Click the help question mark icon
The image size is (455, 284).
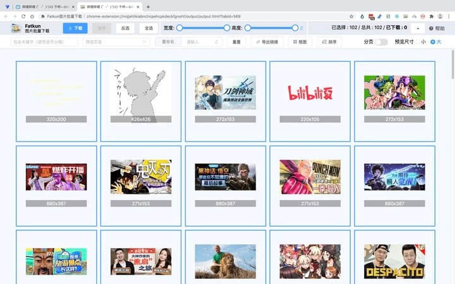[432, 28]
